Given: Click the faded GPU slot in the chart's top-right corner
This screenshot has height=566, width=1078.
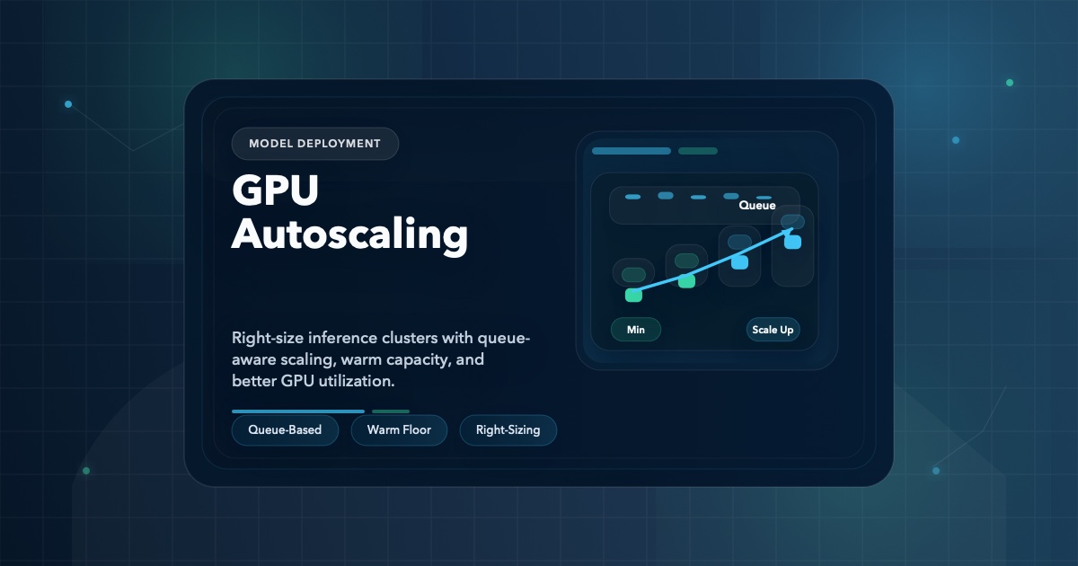Looking at the screenshot, I should click(x=792, y=221).
